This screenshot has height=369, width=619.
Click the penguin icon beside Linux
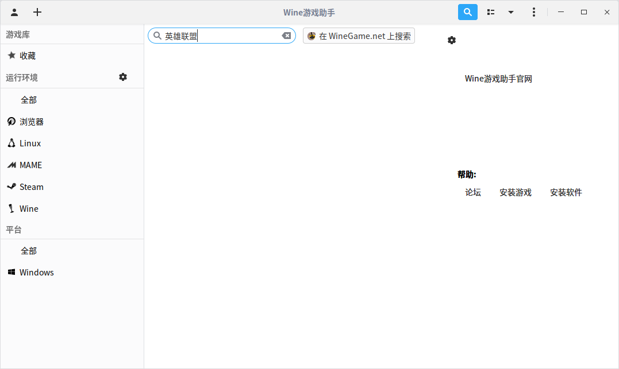pos(11,143)
